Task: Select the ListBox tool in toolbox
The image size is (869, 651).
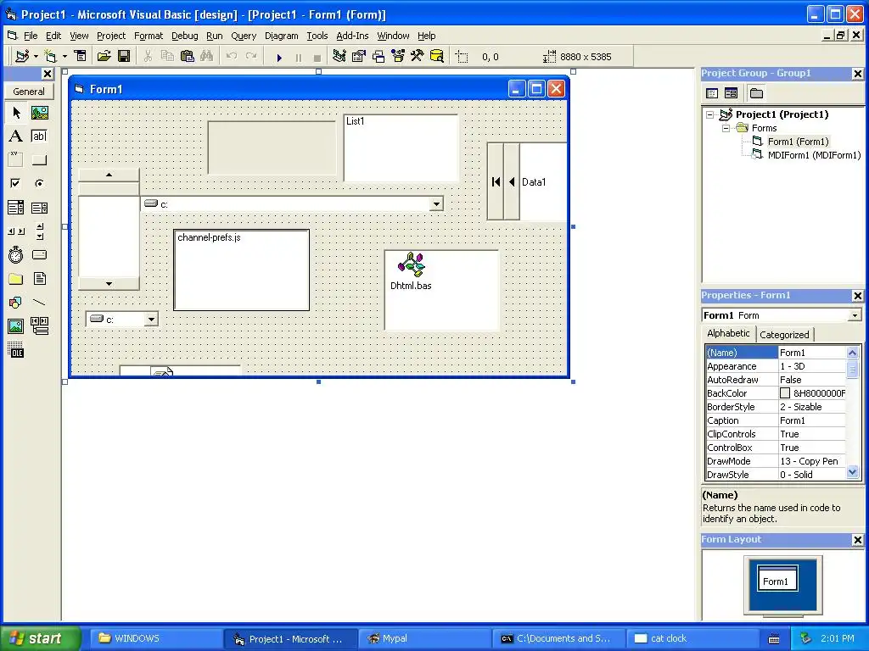Action: 39,208
